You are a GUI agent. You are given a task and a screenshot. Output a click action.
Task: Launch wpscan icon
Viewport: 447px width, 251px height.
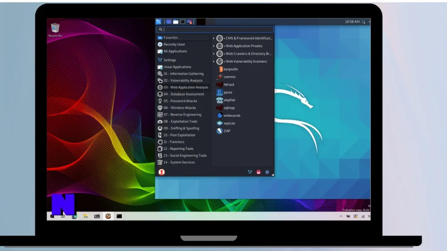coord(220,123)
